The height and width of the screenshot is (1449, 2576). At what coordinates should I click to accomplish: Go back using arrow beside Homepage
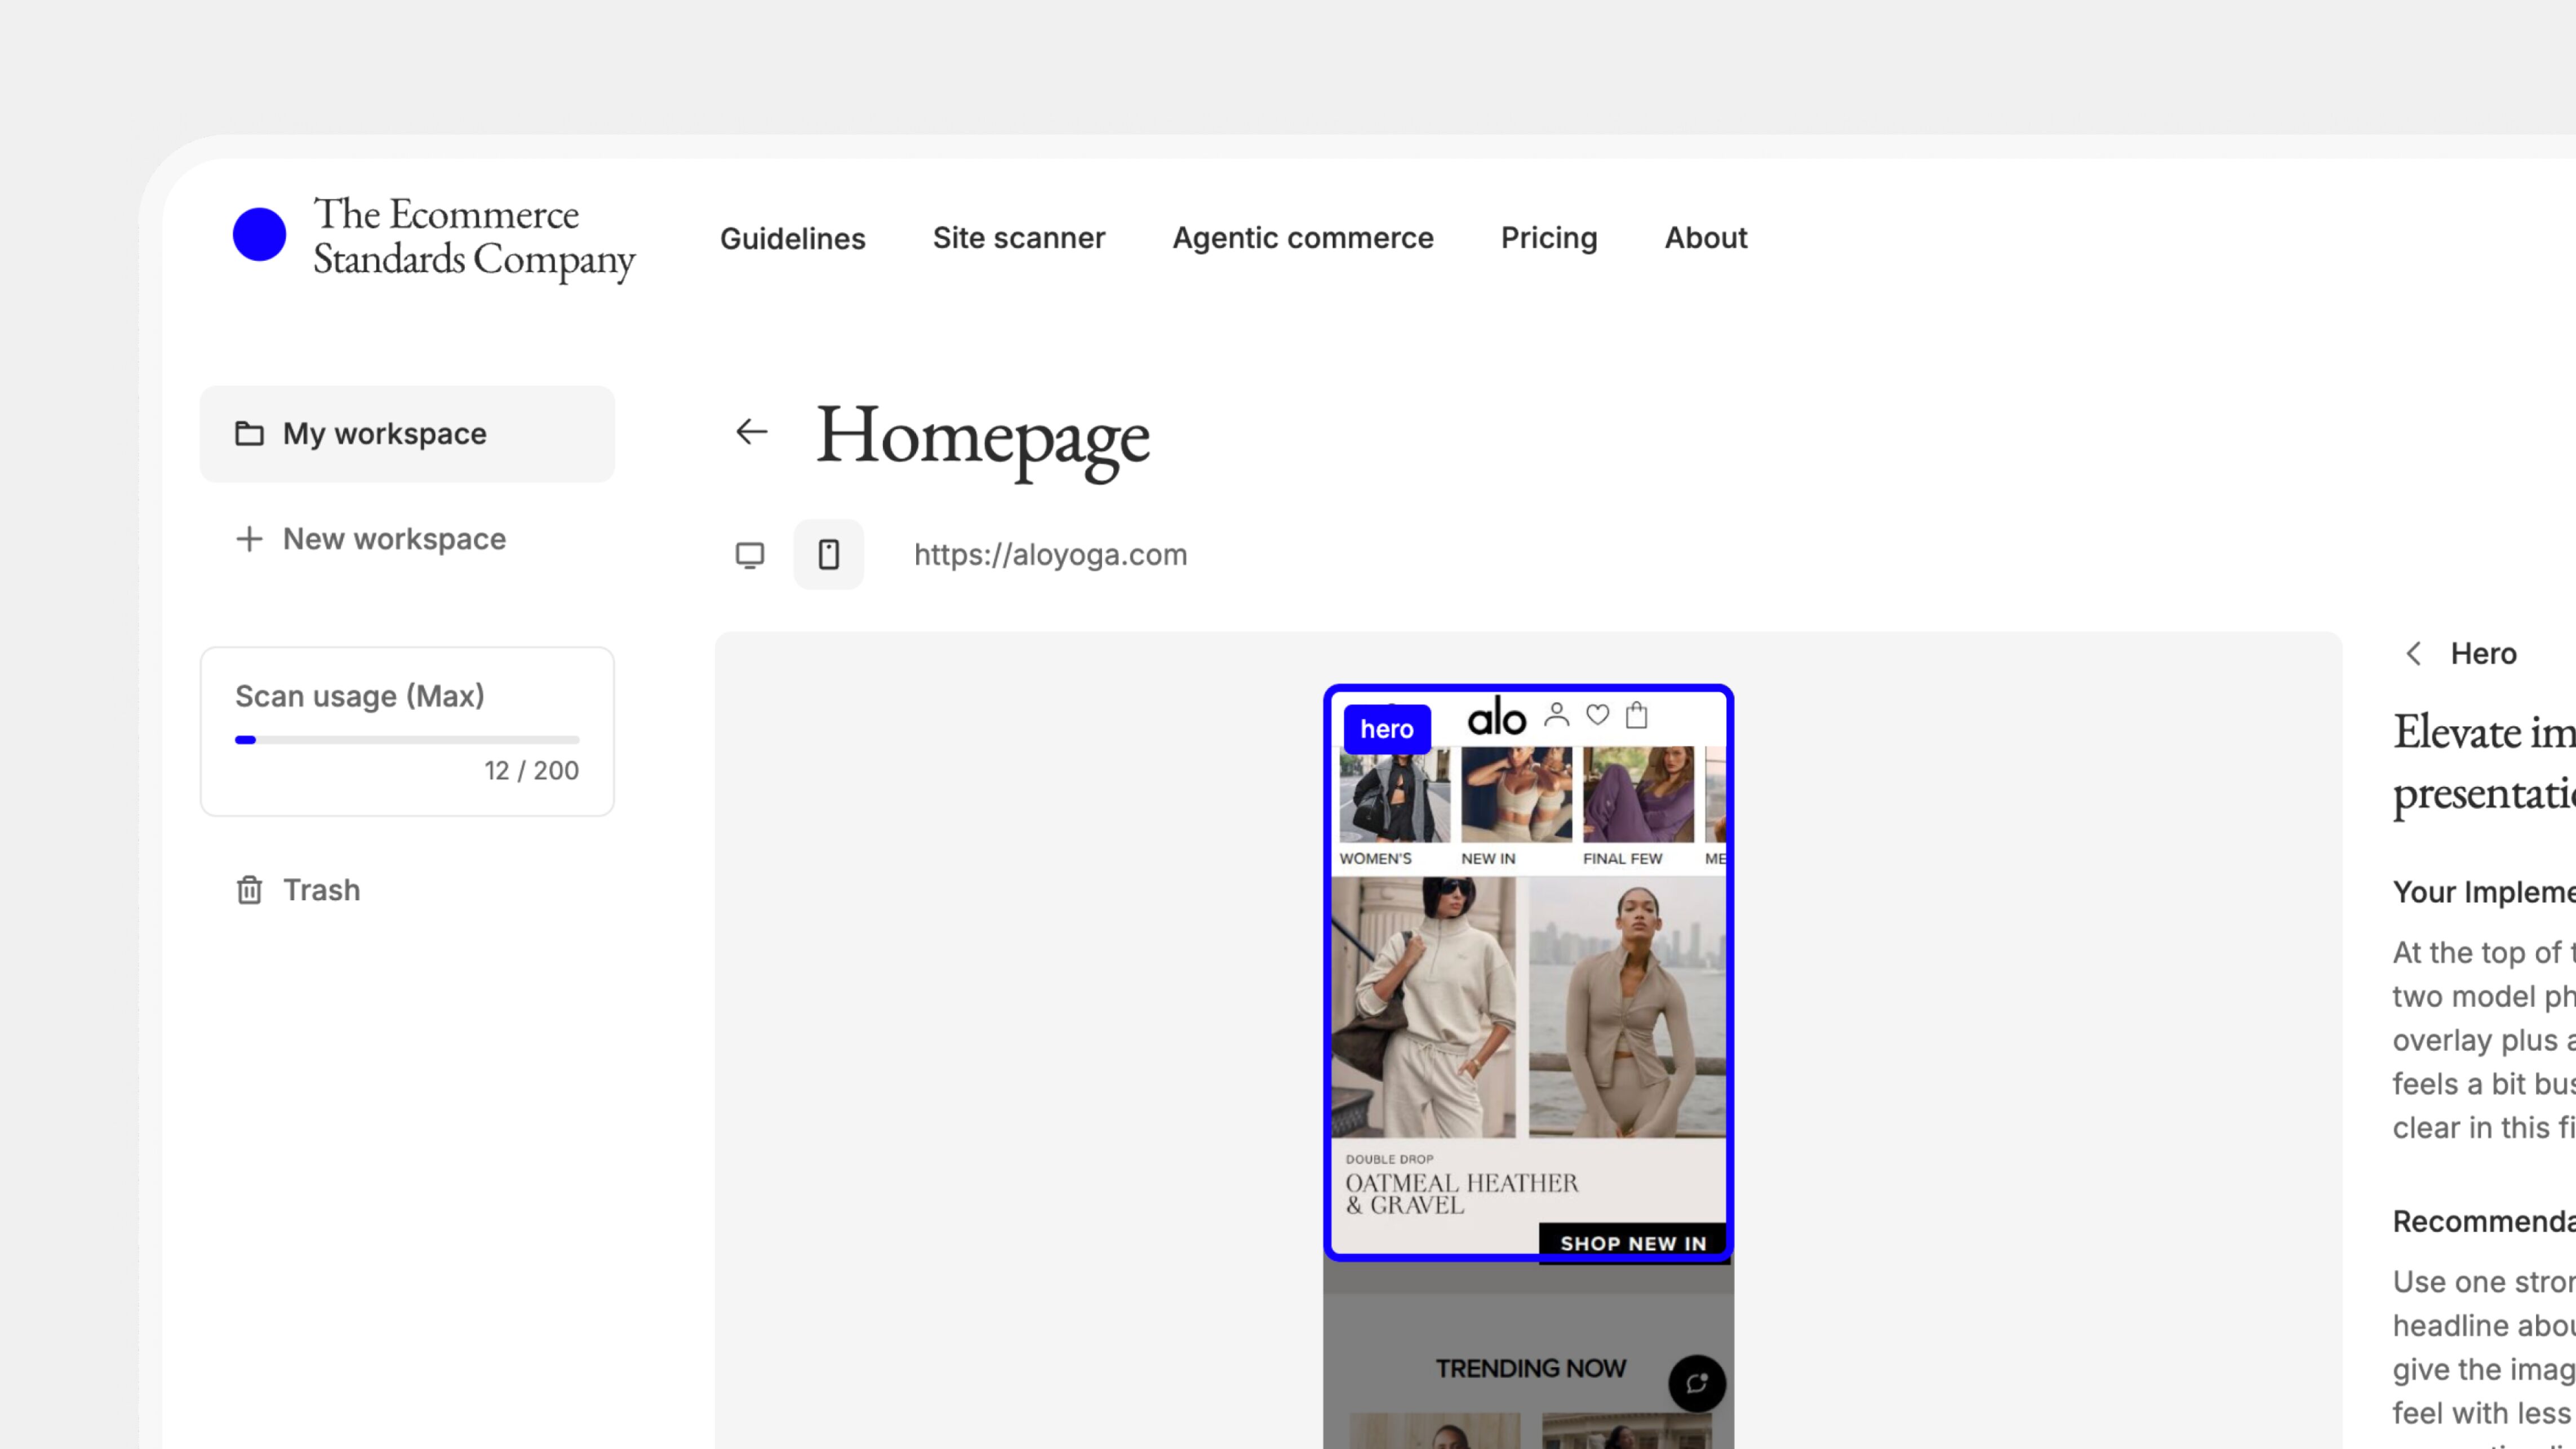coord(752,432)
